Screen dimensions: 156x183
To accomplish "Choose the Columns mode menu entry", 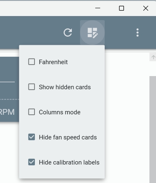I will coord(60,112).
